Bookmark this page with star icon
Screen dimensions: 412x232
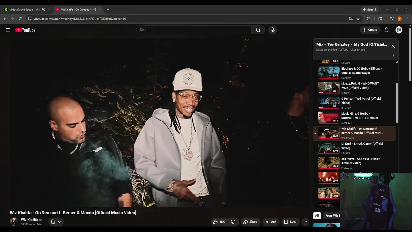(358, 19)
